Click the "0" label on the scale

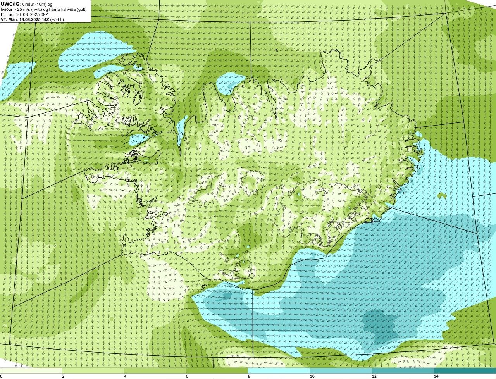coord(1,376)
